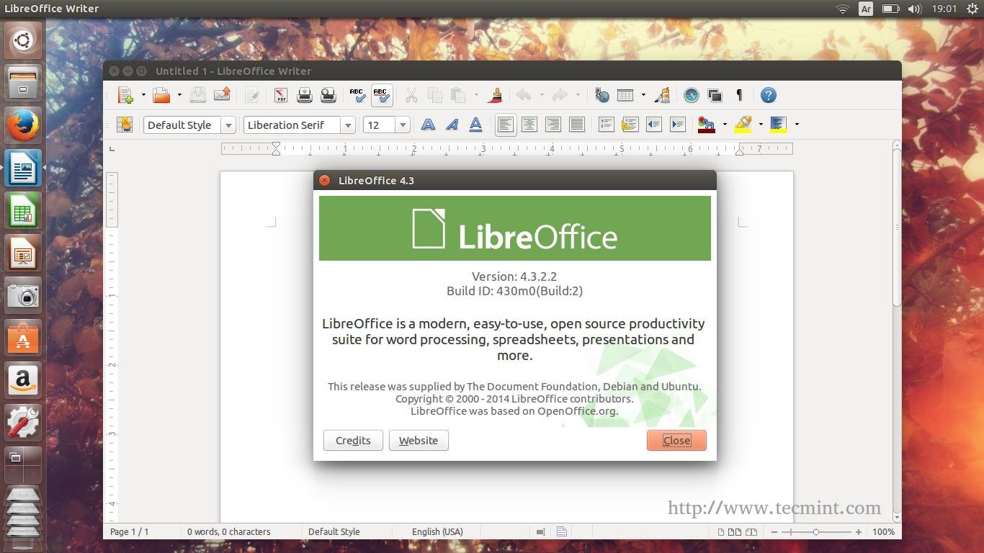Screen dimensions: 984x553
Task: Export directly as PDF
Action: (281, 95)
